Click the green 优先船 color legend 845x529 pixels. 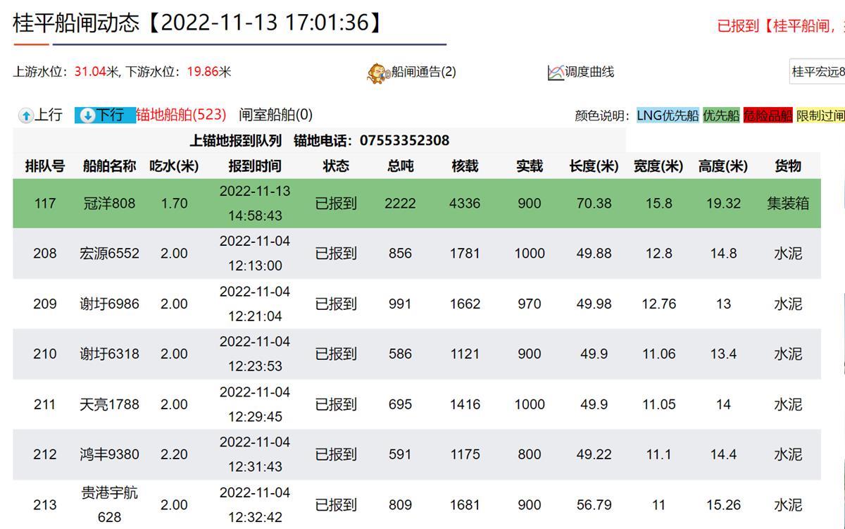tap(721, 116)
